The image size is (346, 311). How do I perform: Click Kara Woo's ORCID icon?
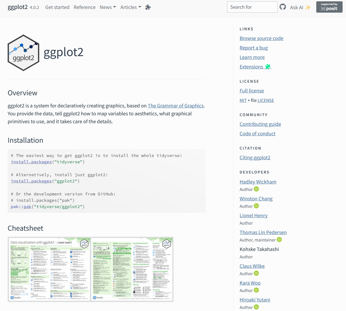[256, 290]
